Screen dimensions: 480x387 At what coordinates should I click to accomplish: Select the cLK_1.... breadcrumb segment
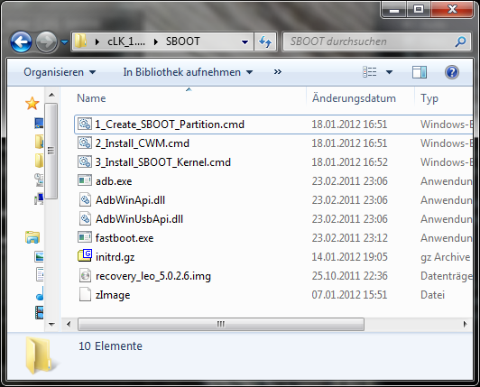pyautogui.click(x=126, y=41)
